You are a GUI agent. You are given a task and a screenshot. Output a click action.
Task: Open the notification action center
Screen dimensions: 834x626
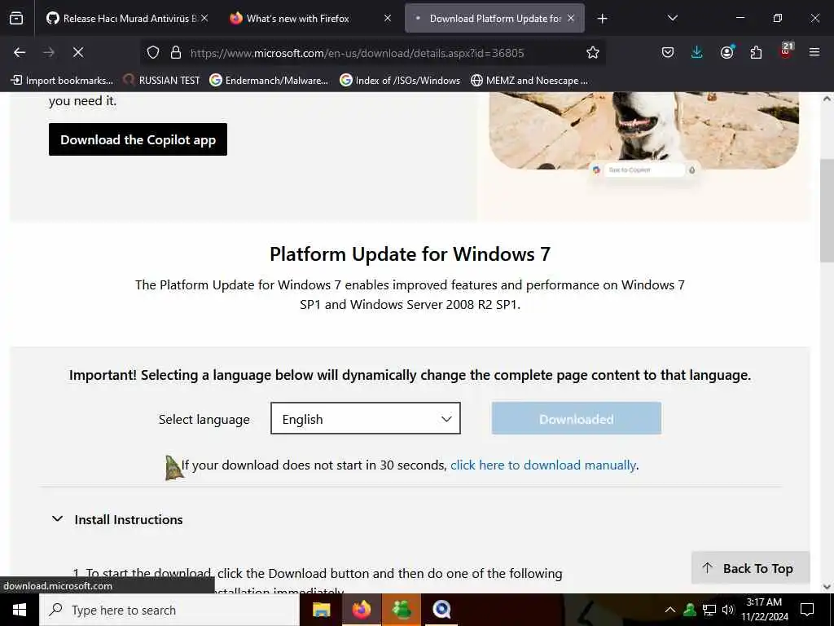tap(807, 610)
